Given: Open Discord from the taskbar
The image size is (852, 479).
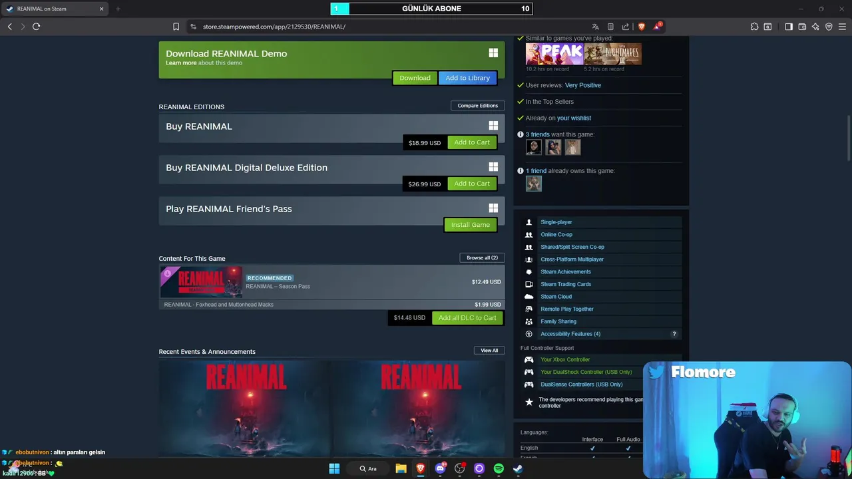Looking at the screenshot, I should click(x=440, y=468).
